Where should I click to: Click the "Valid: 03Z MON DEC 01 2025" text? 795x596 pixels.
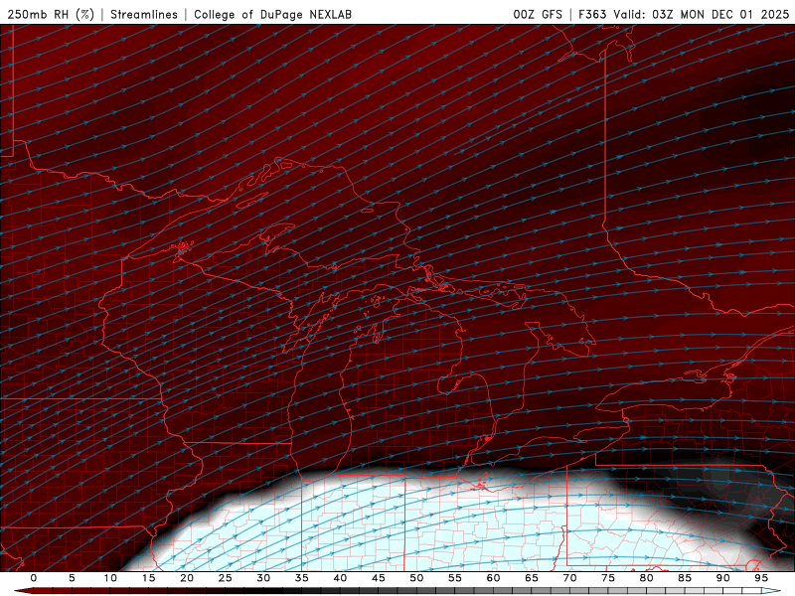pyautogui.click(x=702, y=14)
